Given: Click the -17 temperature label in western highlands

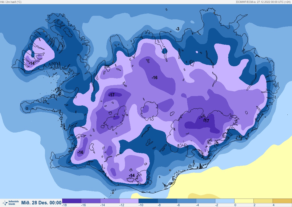Looking at the screenshot, I should 112,95.
